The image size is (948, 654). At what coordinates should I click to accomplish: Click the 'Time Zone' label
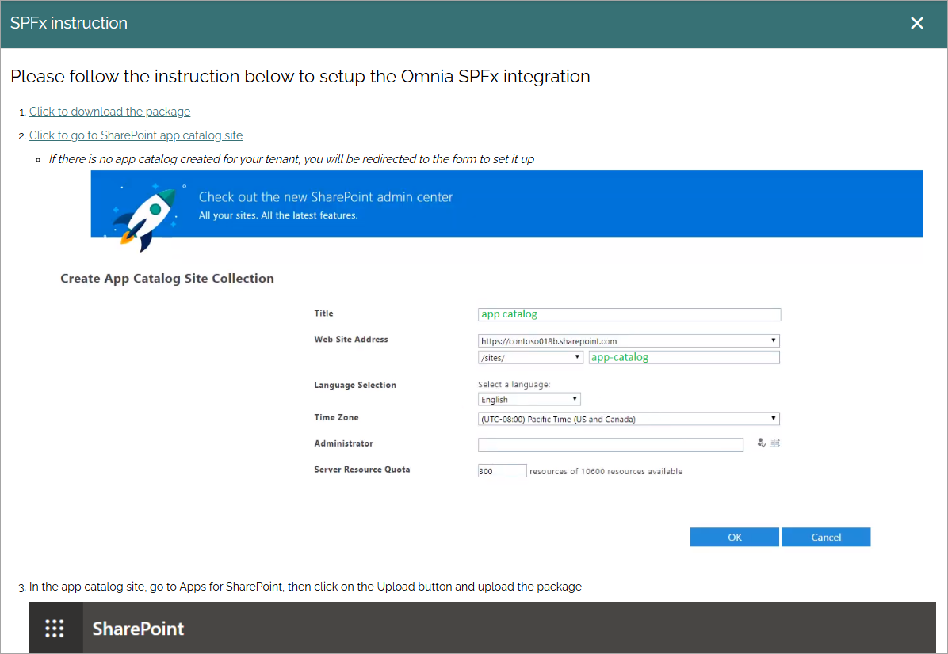tap(336, 417)
